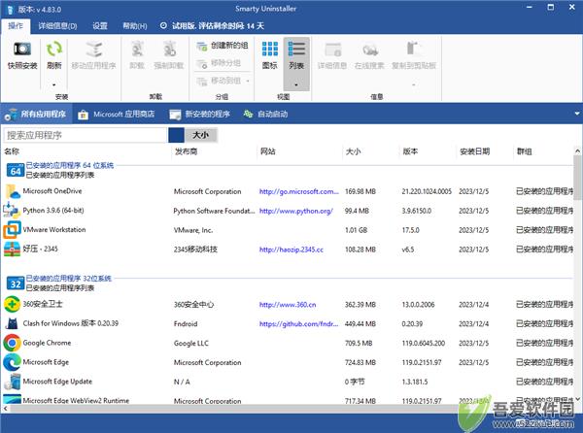Click the vertical scrollbar up arrow
583x433 pixels.
click(x=577, y=150)
